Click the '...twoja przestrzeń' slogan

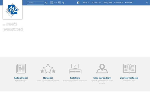click(13, 27)
